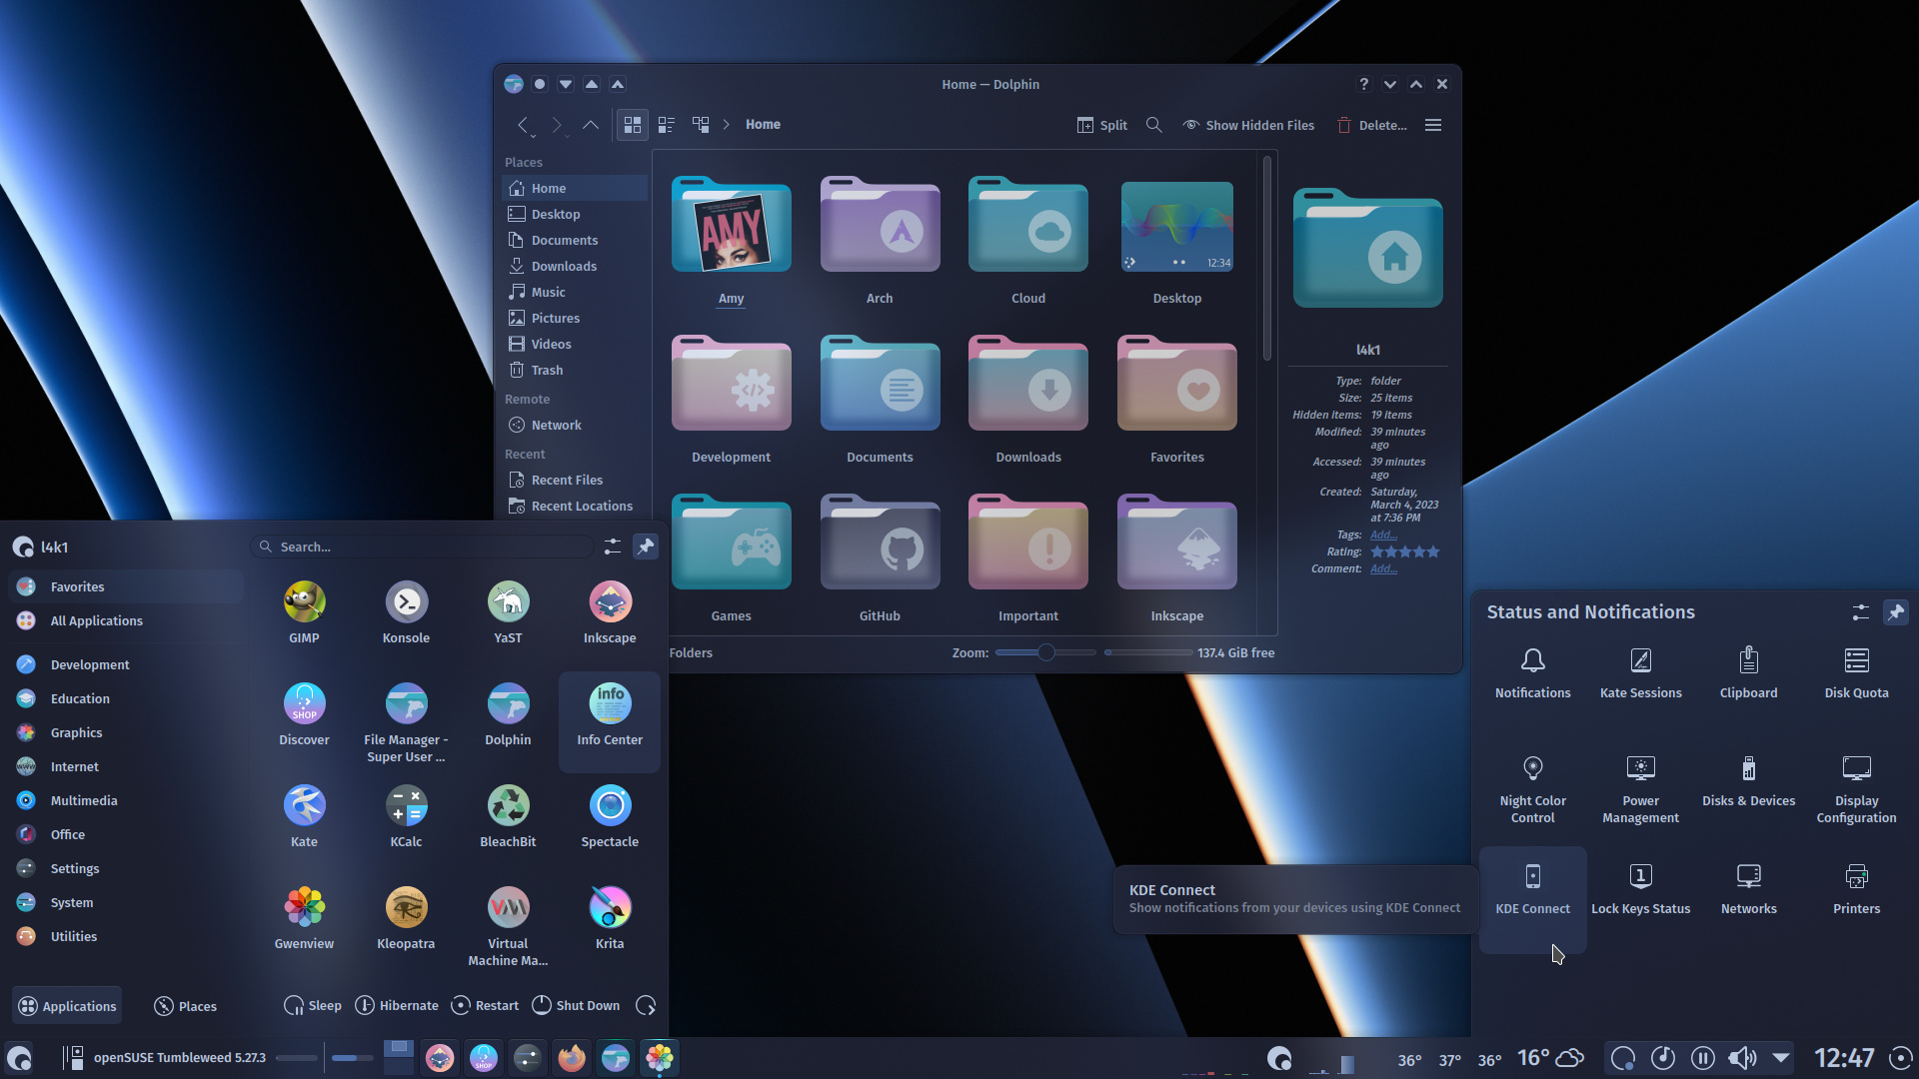This screenshot has width=1919, height=1079.
Task: Launch Gwenview image viewer
Action: click(x=304, y=918)
